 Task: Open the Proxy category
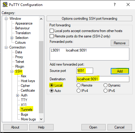[19, 57]
